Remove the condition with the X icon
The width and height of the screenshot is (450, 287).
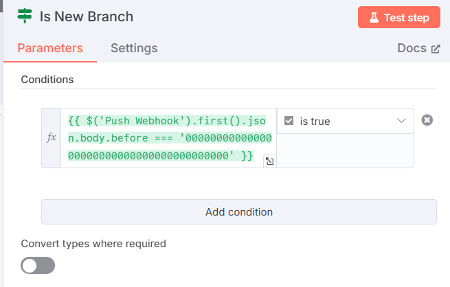point(427,120)
